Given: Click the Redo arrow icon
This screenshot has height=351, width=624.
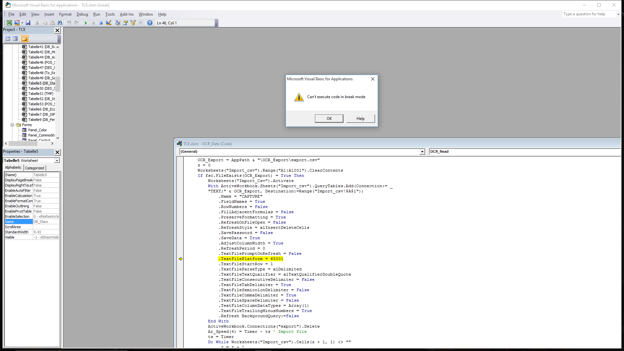Looking at the screenshot, I should coord(76,23).
